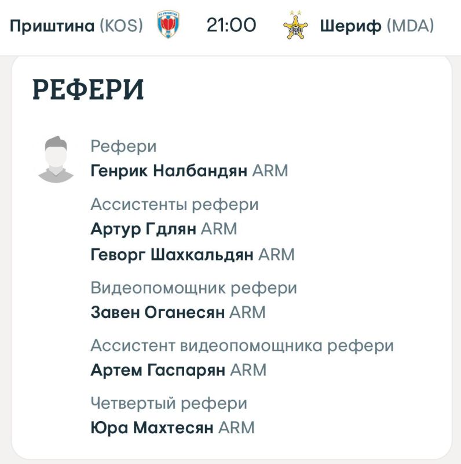The width and height of the screenshot is (461, 464).
Task: Click ARM code beside Генрик Налбандян
Action: [270, 171]
